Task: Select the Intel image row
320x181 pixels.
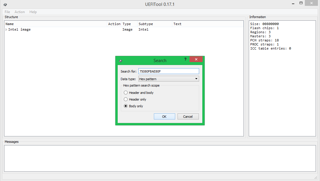Action: [x=124, y=29]
